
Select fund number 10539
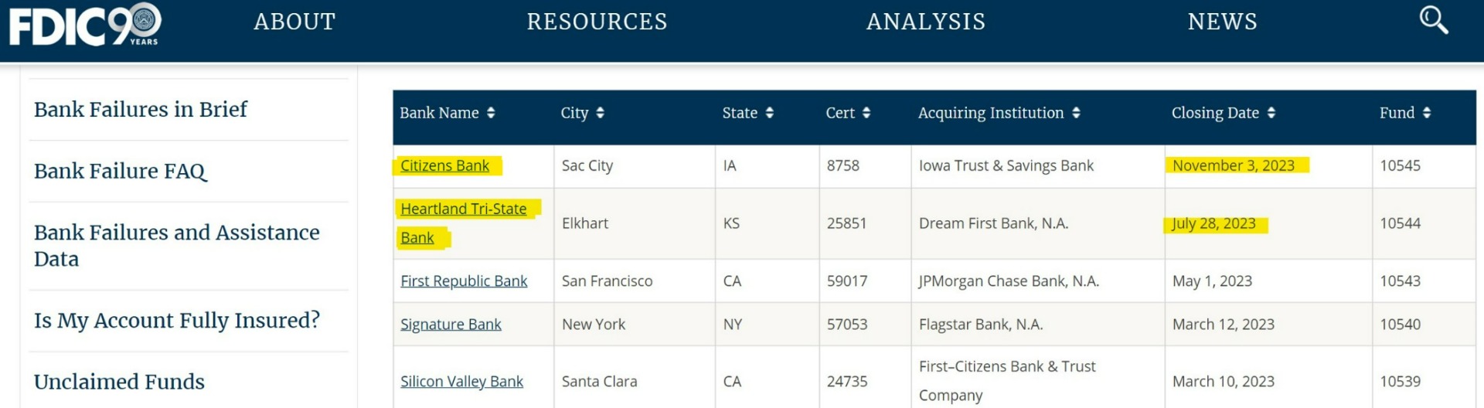(1401, 382)
